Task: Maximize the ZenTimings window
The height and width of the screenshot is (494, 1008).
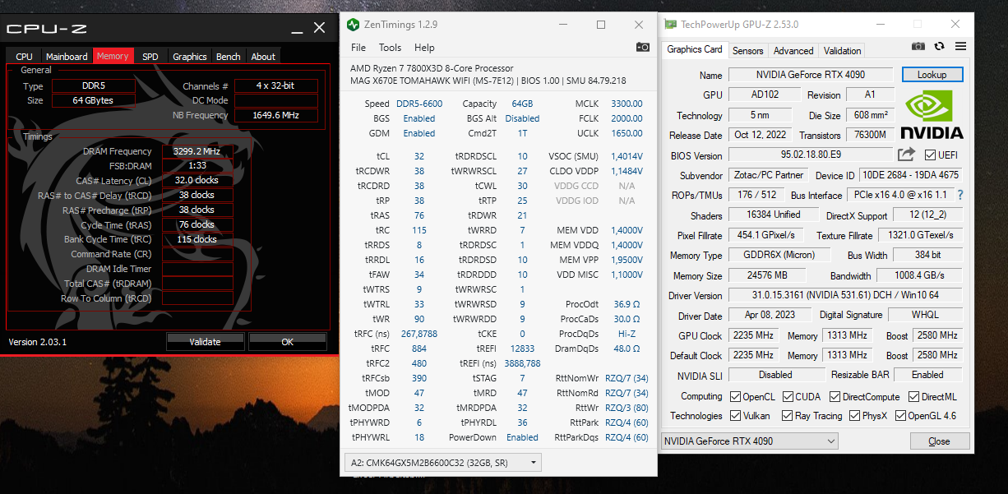Action: pos(601,25)
